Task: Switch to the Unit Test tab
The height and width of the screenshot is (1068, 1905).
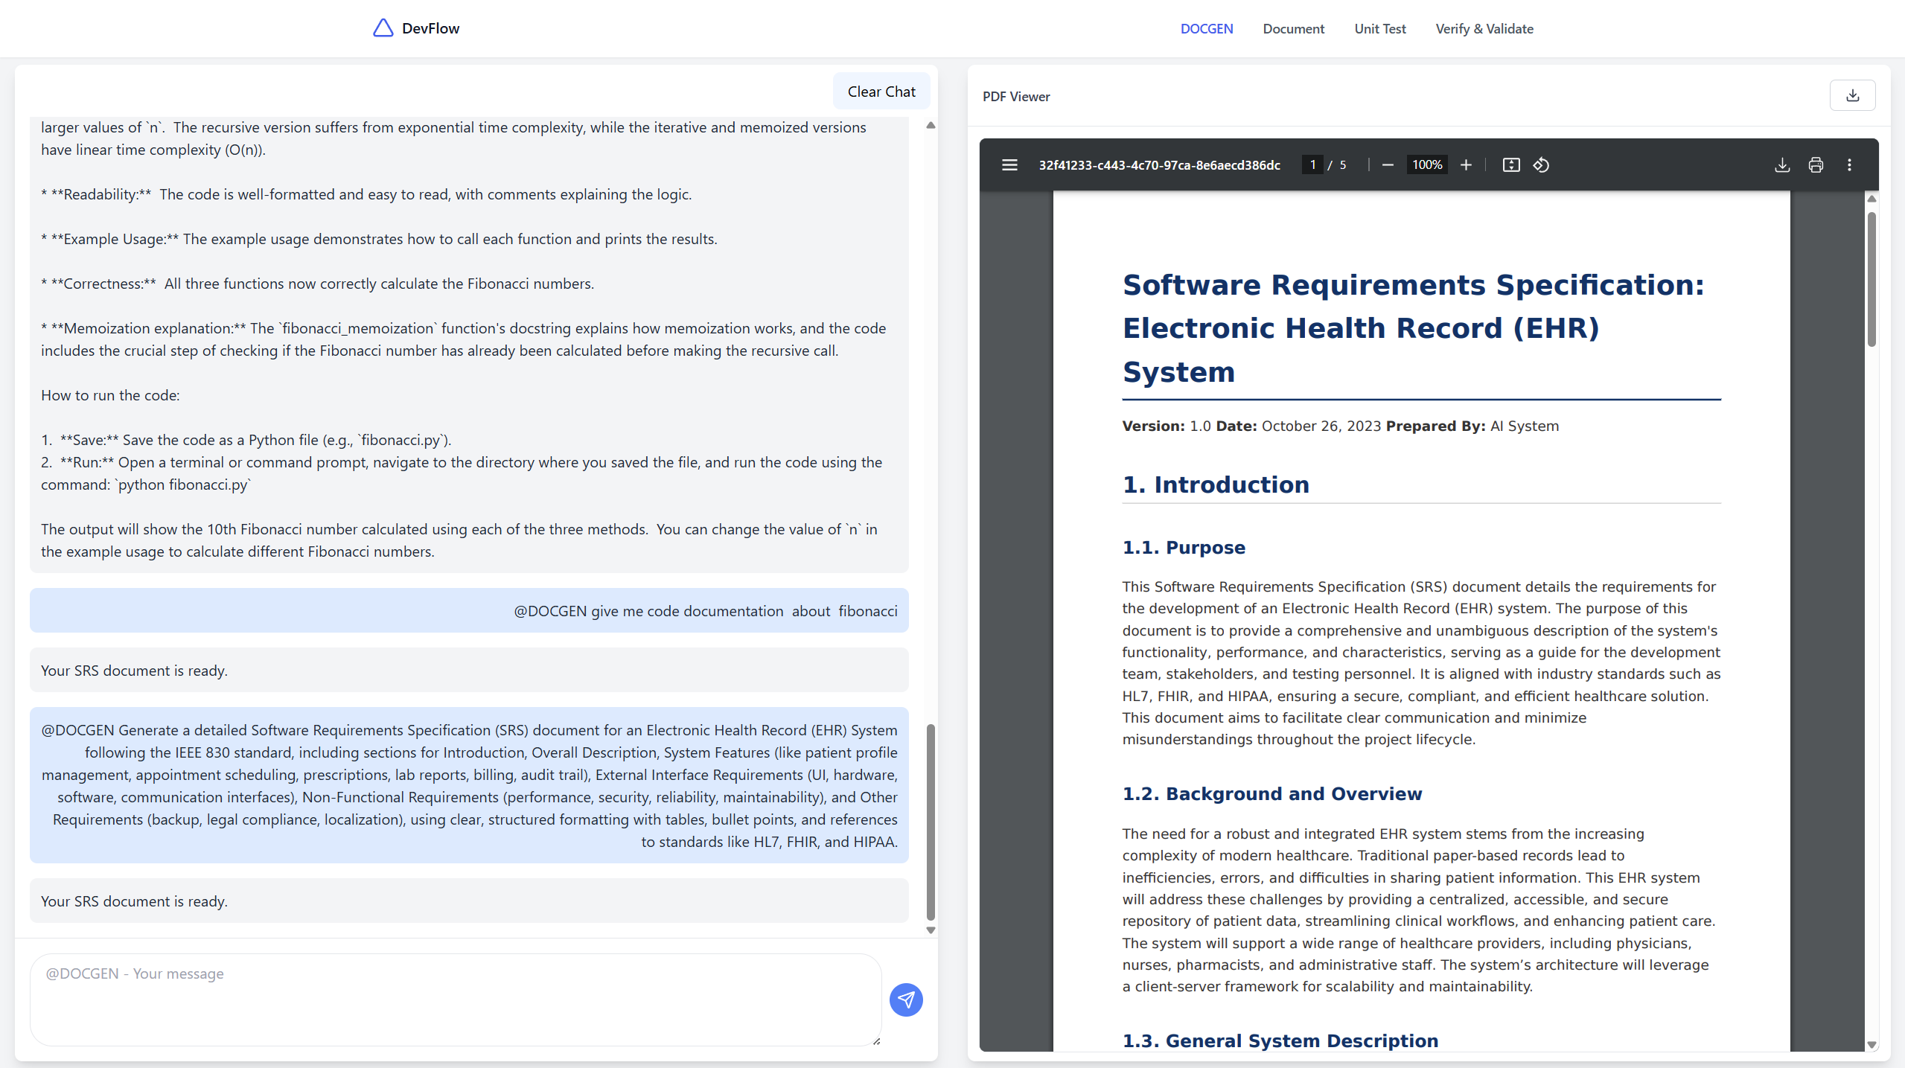Action: click(x=1379, y=28)
